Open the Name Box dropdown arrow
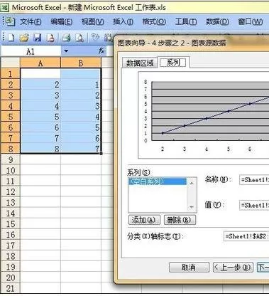This screenshot has height=296, width=269. point(66,51)
